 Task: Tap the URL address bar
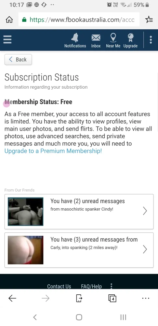click(79, 20)
